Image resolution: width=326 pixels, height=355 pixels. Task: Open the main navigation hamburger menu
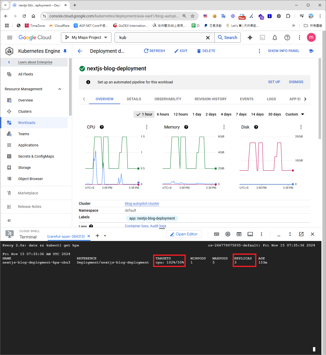[x=10, y=37]
